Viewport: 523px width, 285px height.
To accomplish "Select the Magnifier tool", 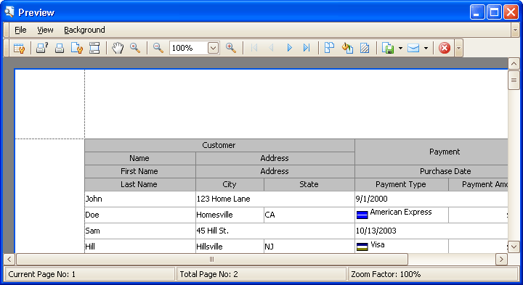I will [135, 49].
